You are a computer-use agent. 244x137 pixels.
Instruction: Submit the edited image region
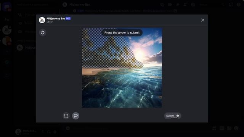pyautogui.click(x=173, y=116)
